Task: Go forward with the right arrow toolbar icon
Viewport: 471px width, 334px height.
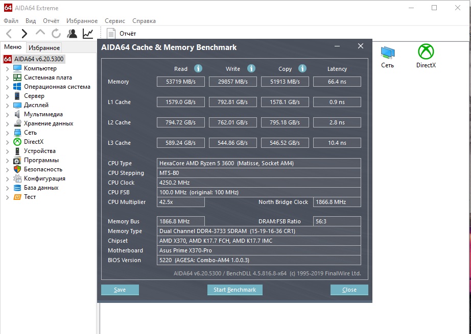Action: point(25,34)
